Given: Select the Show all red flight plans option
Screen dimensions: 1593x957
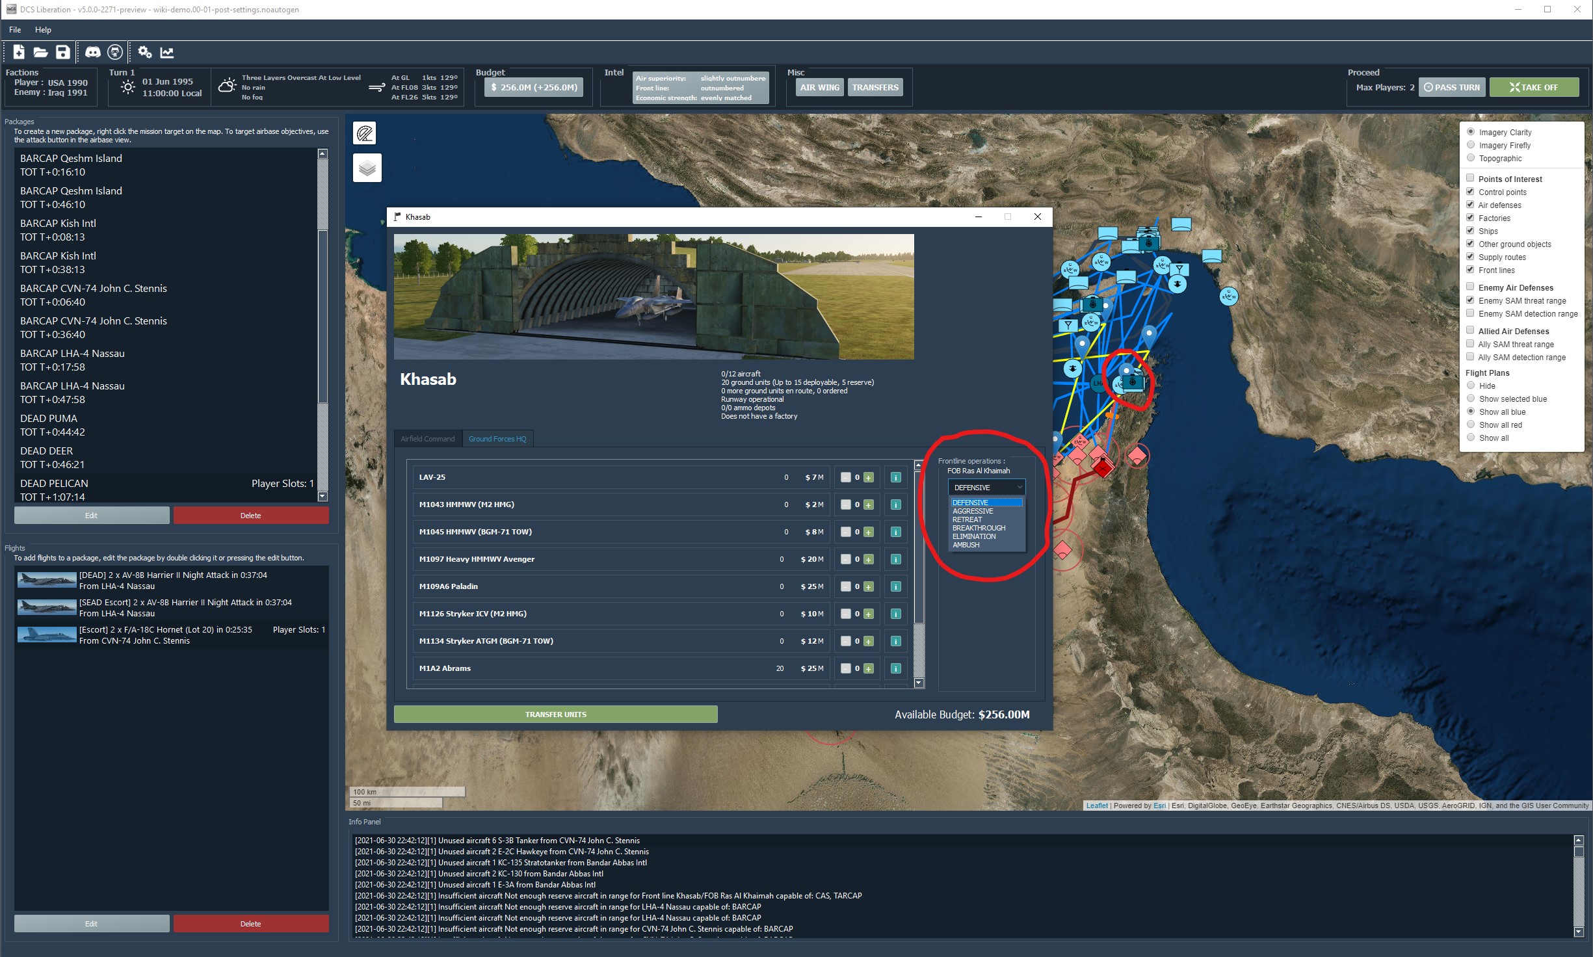Looking at the screenshot, I should 1470,425.
